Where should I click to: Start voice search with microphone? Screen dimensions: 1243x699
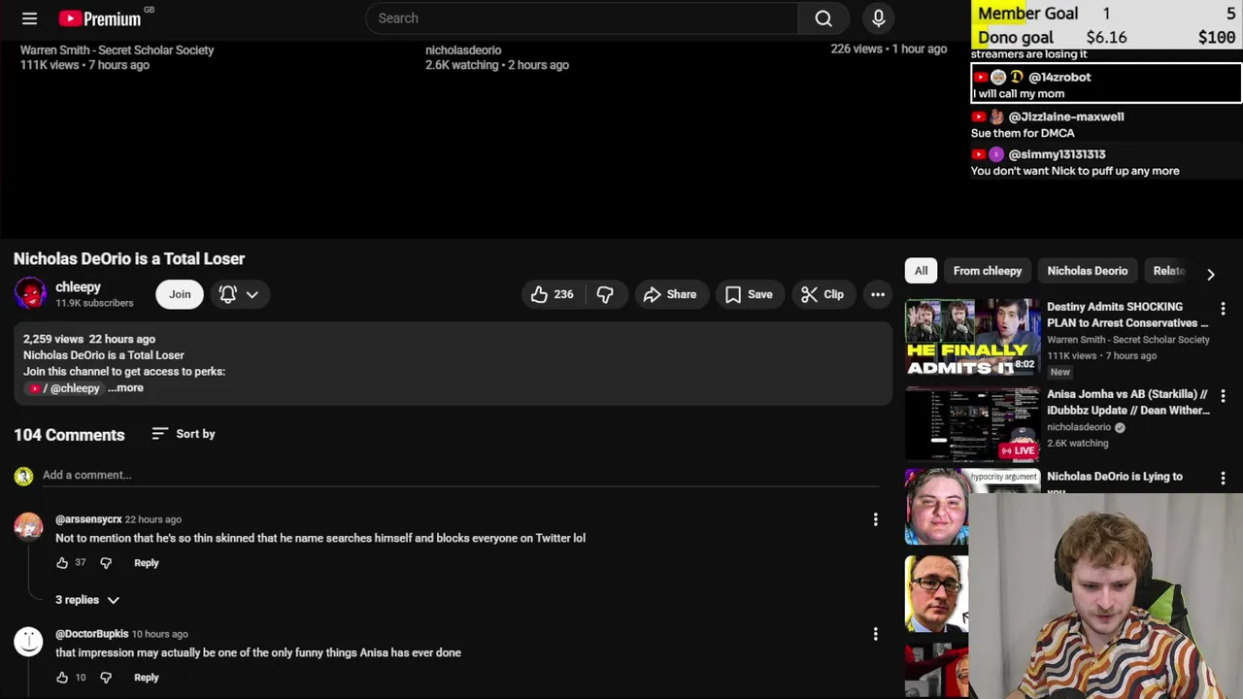point(879,18)
